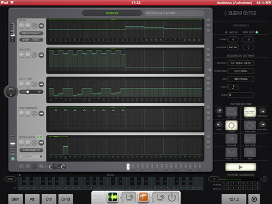Click the Cmd modifier key

(x=66, y=199)
